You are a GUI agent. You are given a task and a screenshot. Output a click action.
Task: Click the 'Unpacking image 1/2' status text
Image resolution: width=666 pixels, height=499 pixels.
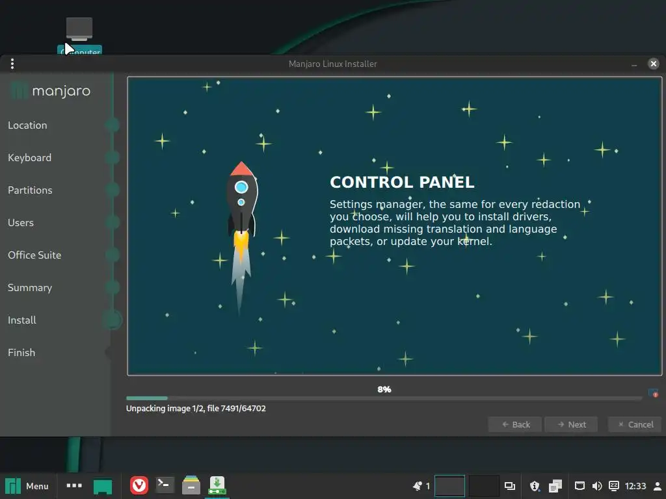point(196,408)
